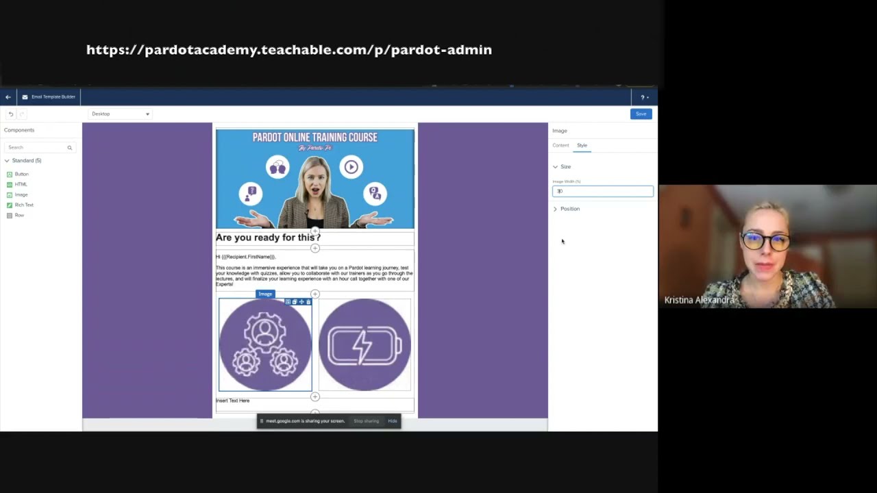Add component with plus above image row
877x493 pixels.
(315, 294)
